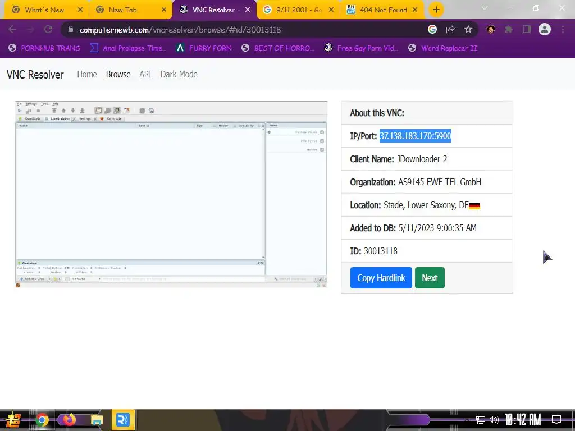Image resolution: width=575 pixels, height=431 pixels.
Task: Toggle the browser side panel
Action: coord(527,29)
